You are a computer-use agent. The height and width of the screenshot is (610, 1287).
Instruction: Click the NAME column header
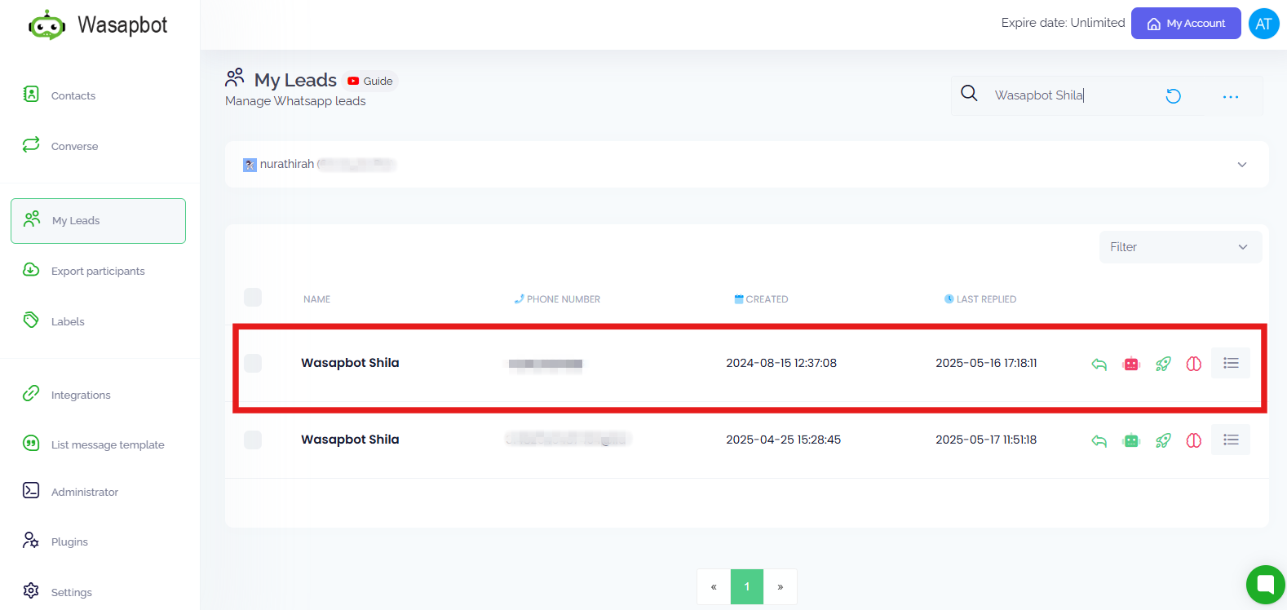(x=316, y=299)
